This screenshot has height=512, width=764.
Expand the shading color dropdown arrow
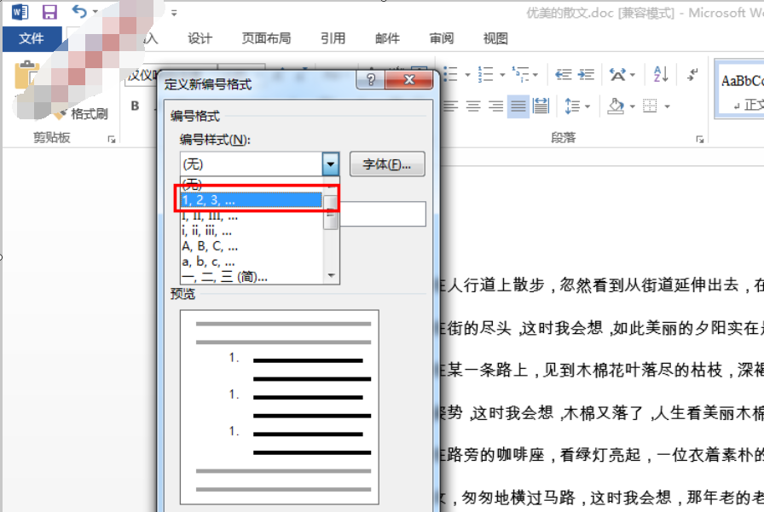(631, 106)
